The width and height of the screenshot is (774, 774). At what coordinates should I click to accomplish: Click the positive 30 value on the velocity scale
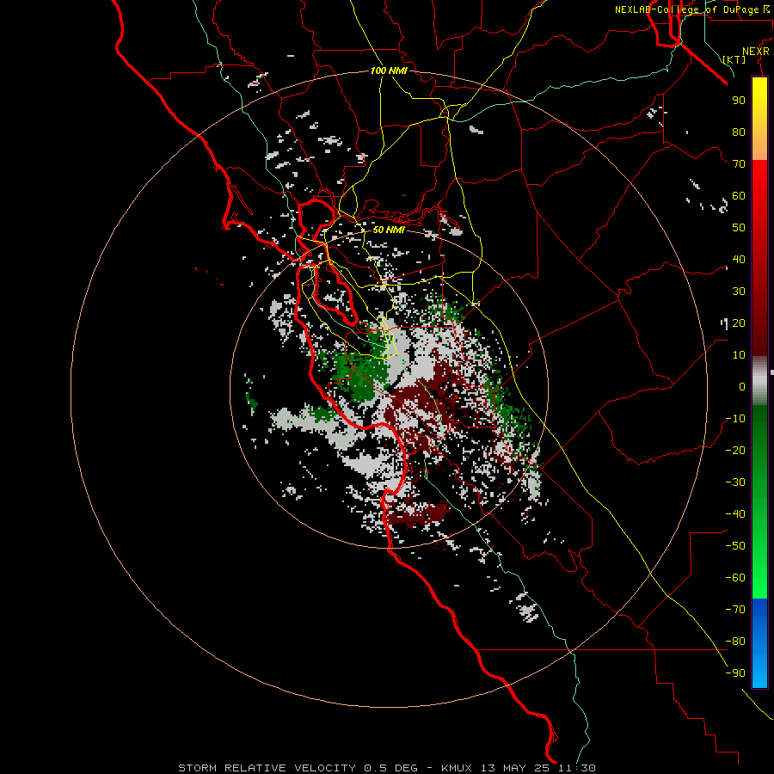click(x=739, y=292)
